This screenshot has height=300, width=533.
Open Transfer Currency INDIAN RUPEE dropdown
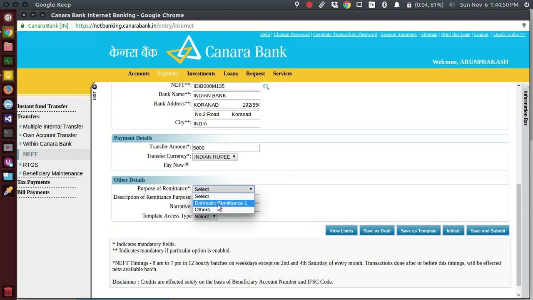[215, 157]
